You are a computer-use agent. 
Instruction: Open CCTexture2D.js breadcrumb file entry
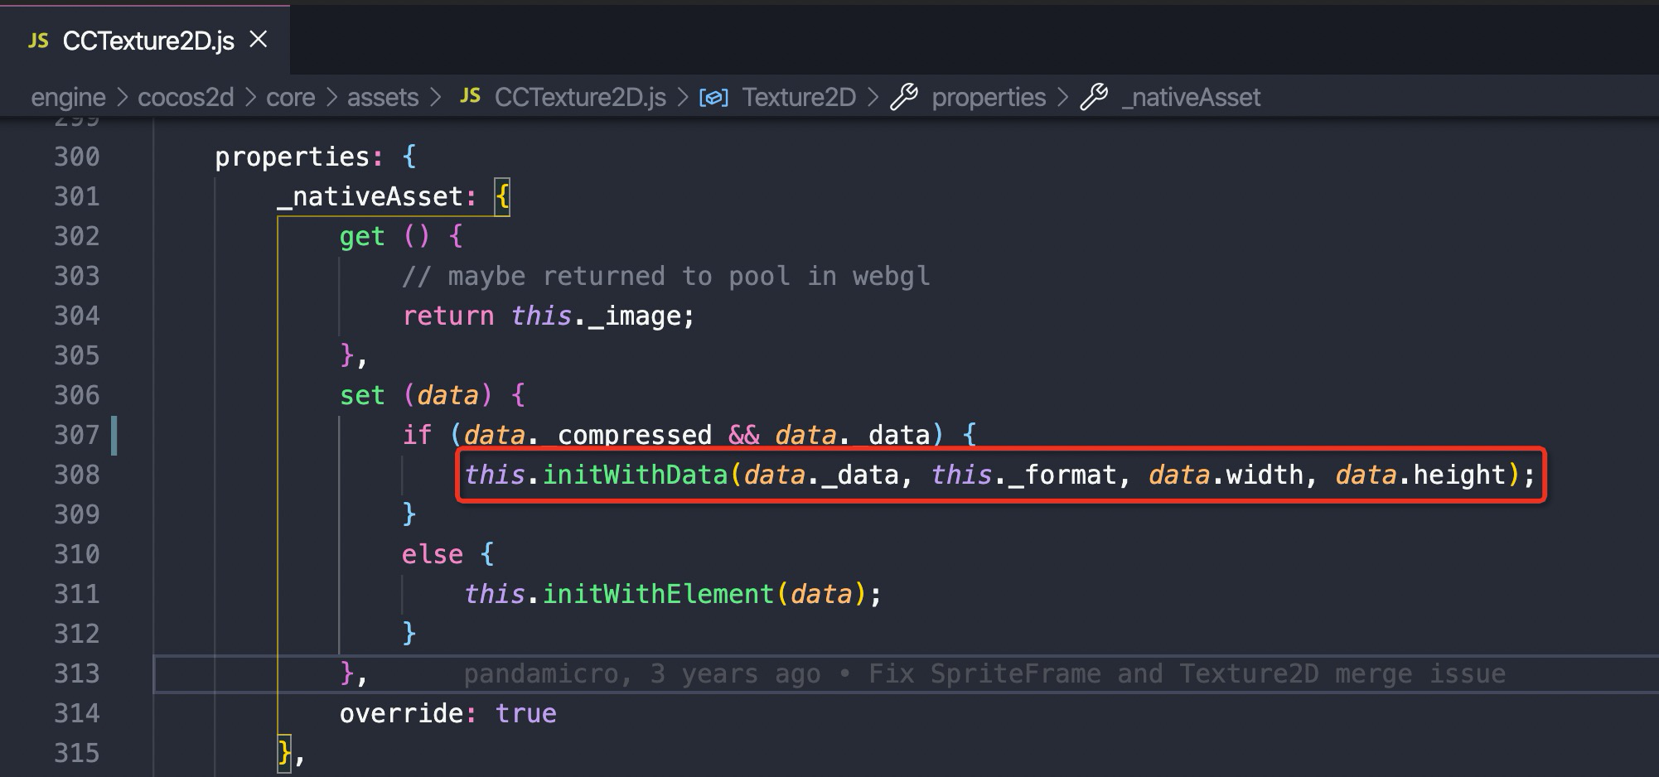[580, 98]
